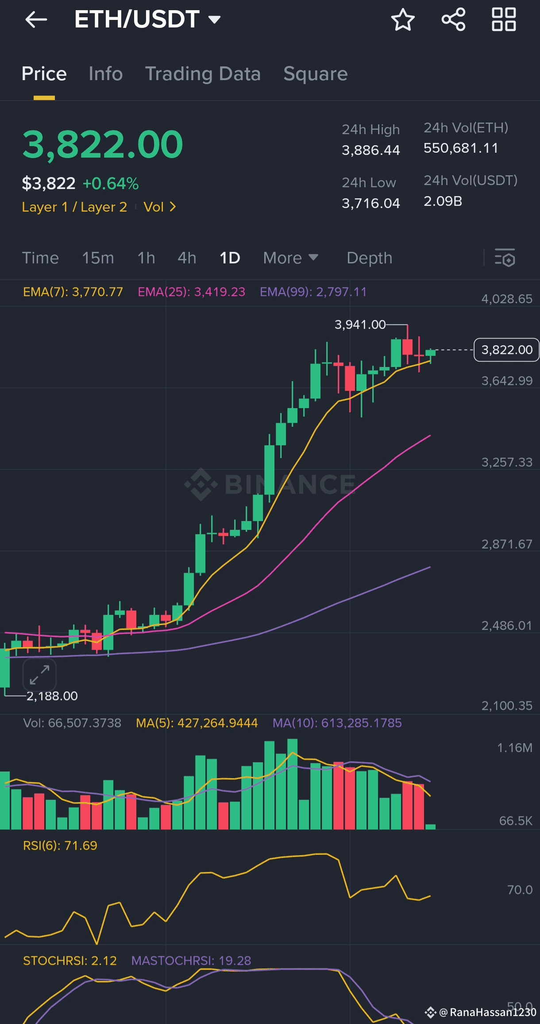This screenshot has height=1024, width=540.
Task: Expand chart to fullscreen with arrows icon
Action: click(x=39, y=675)
